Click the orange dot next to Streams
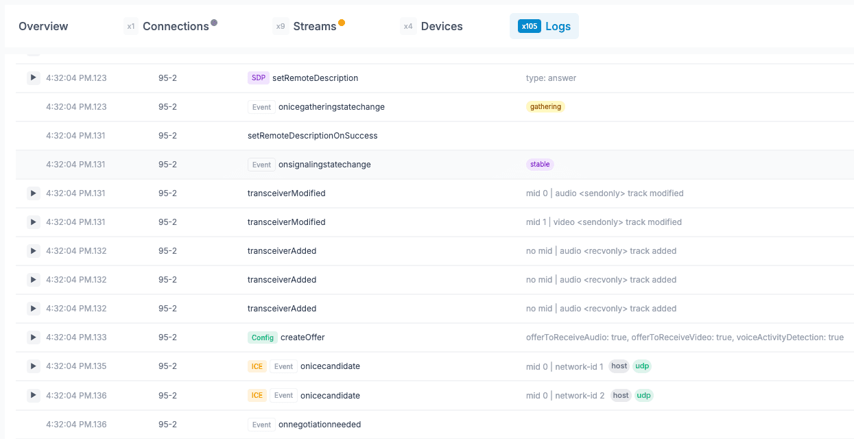854x439 pixels. coord(342,23)
